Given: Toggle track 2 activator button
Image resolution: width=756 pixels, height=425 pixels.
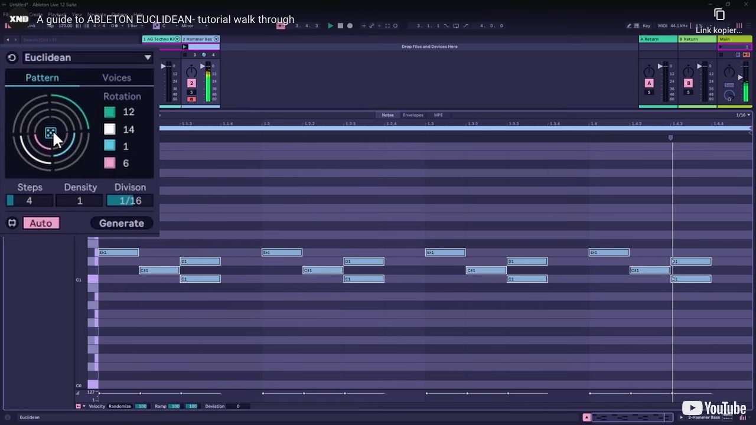Looking at the screenshot, I should click(x=191, y=83).
